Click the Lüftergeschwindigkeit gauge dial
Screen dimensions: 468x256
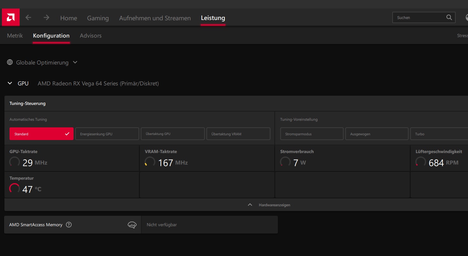(420, 162)
